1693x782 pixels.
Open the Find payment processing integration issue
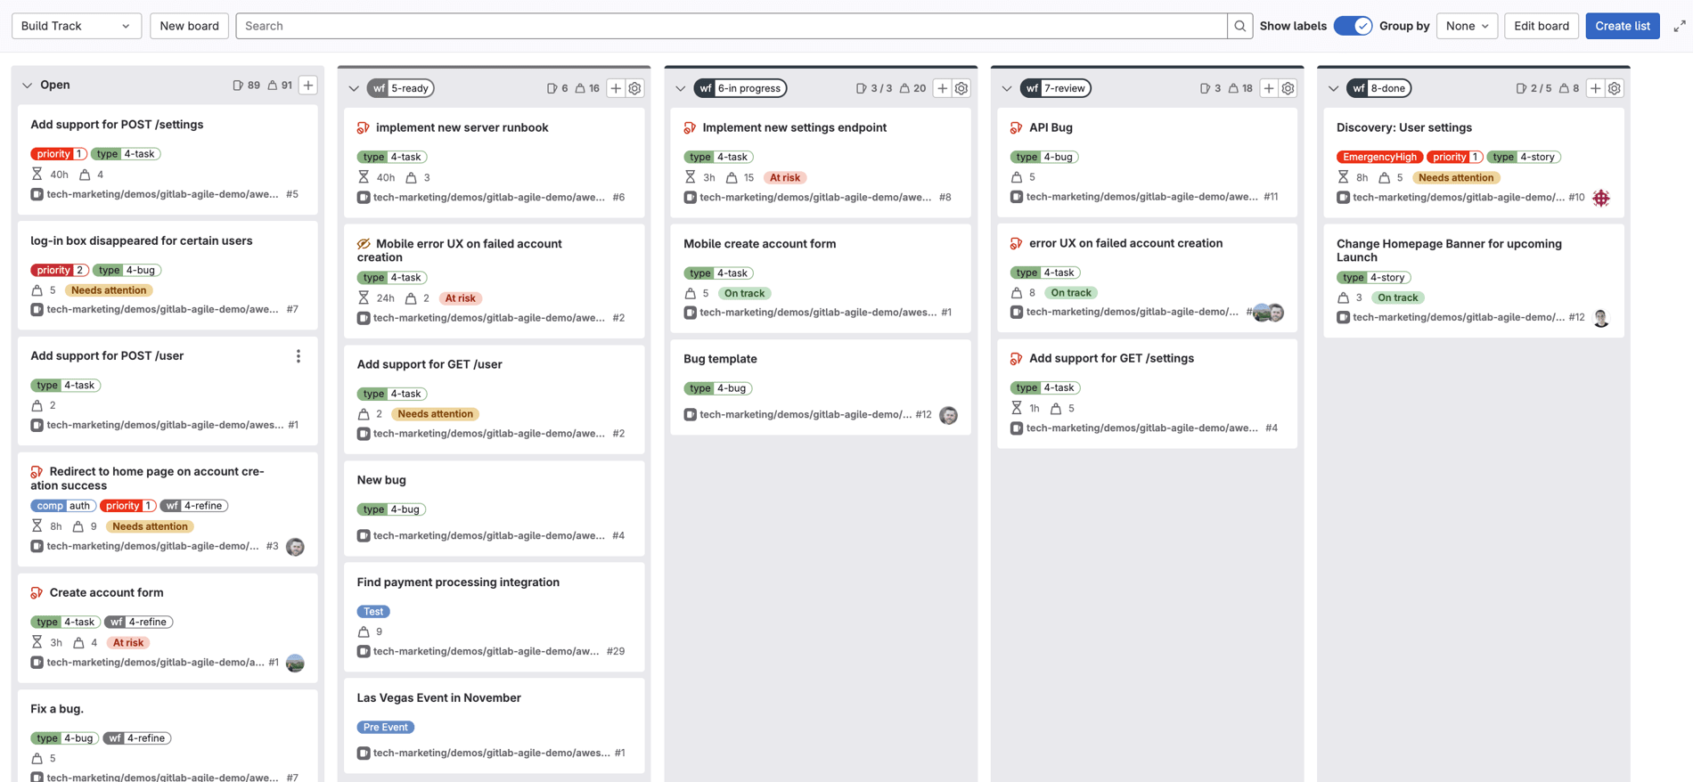(458, 582)
